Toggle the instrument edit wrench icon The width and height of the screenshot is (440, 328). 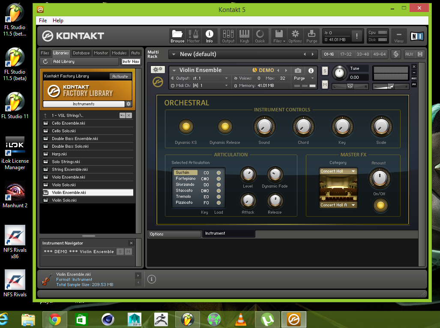(158, 69)
